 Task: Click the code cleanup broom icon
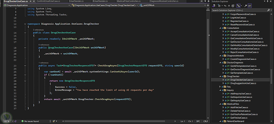54,121
